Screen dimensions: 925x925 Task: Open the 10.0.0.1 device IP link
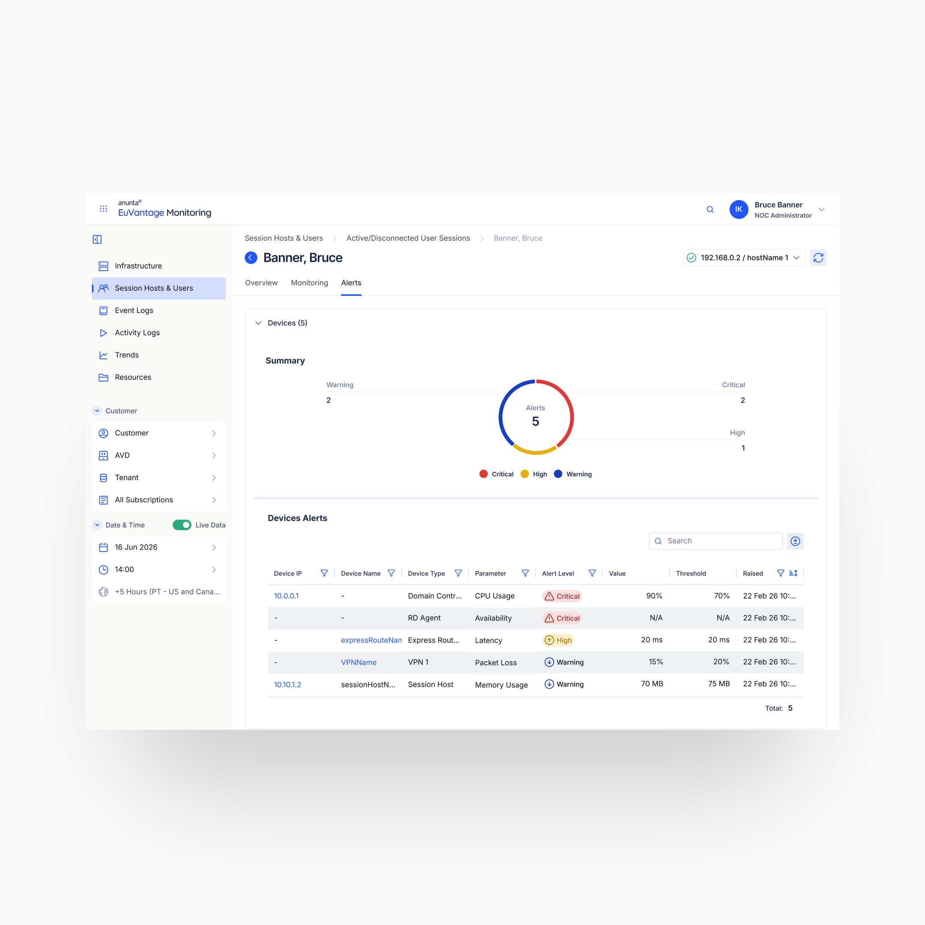(x=286, y=596)
